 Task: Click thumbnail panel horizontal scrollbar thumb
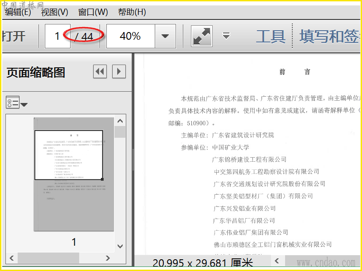click(48, 258)
